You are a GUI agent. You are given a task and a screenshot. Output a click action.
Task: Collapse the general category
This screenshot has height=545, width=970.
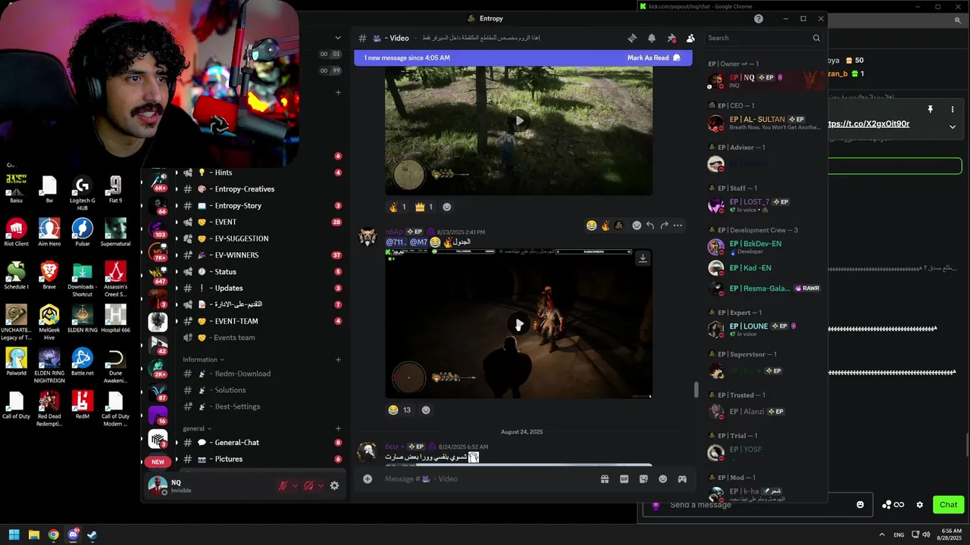197,428
